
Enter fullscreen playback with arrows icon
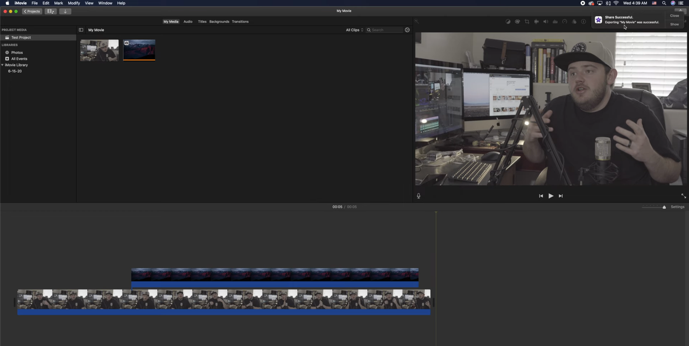(x=683, y=196)
